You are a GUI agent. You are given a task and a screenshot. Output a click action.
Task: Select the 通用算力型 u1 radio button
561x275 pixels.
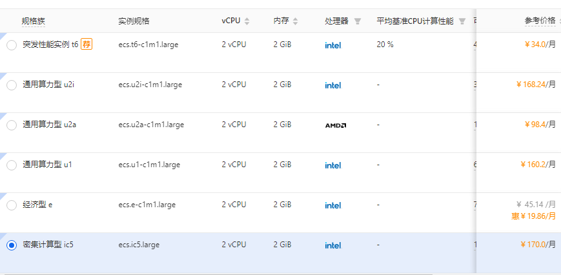click(x=12, y=165)
